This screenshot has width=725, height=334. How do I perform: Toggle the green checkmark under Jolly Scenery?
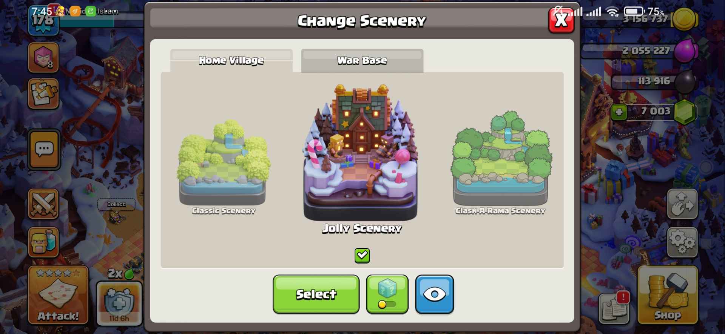click(x=362, y=256)
